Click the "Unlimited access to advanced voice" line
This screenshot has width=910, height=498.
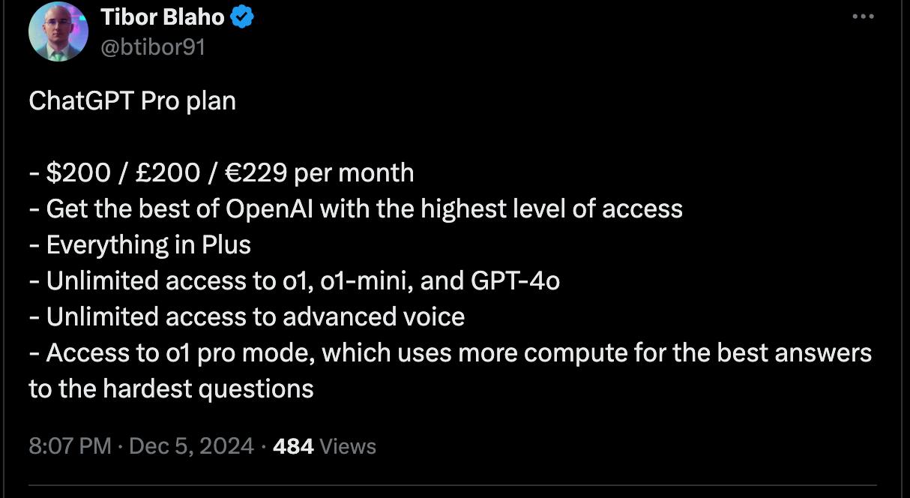pyautogui.click(x=255, y=316)
